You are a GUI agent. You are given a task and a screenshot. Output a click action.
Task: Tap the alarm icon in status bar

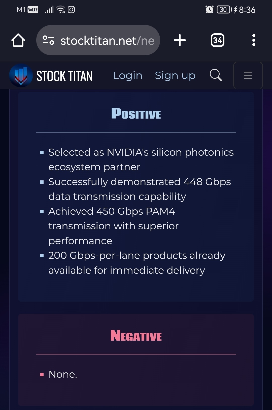coord(209,10)
